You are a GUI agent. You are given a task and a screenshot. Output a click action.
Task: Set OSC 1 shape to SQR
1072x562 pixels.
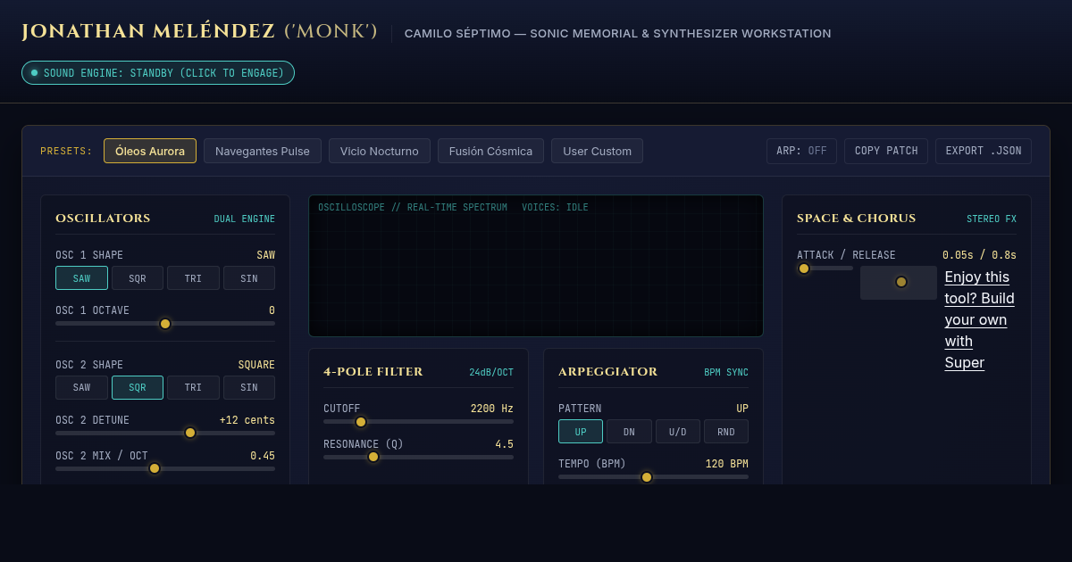tap(138, 278)
